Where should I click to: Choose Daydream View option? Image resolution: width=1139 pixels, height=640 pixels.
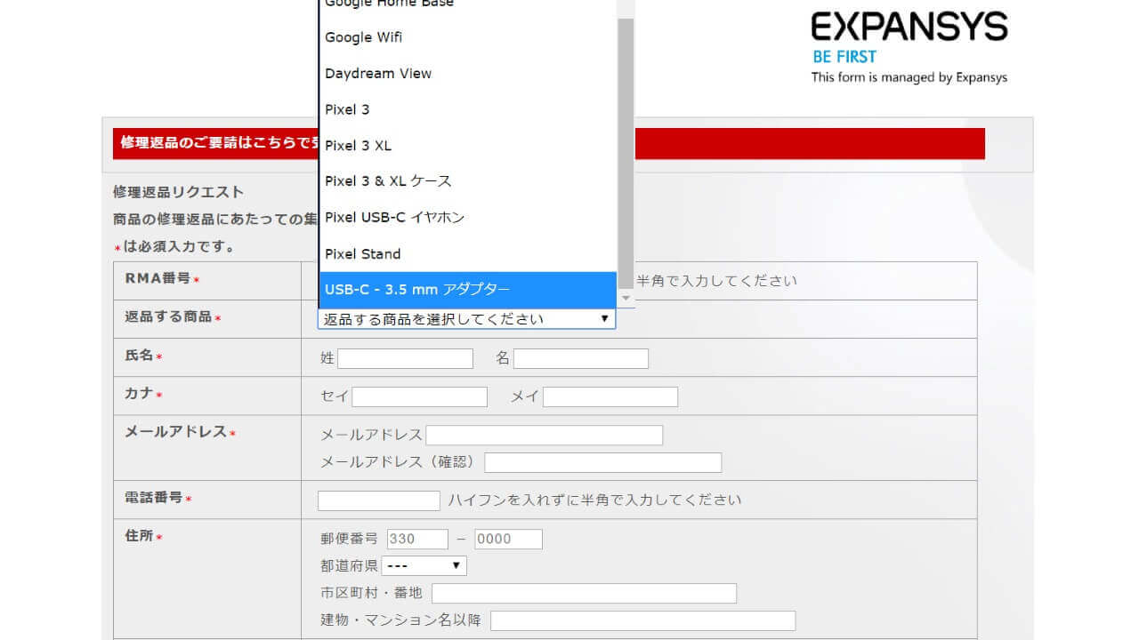click(x=378, y=74)
